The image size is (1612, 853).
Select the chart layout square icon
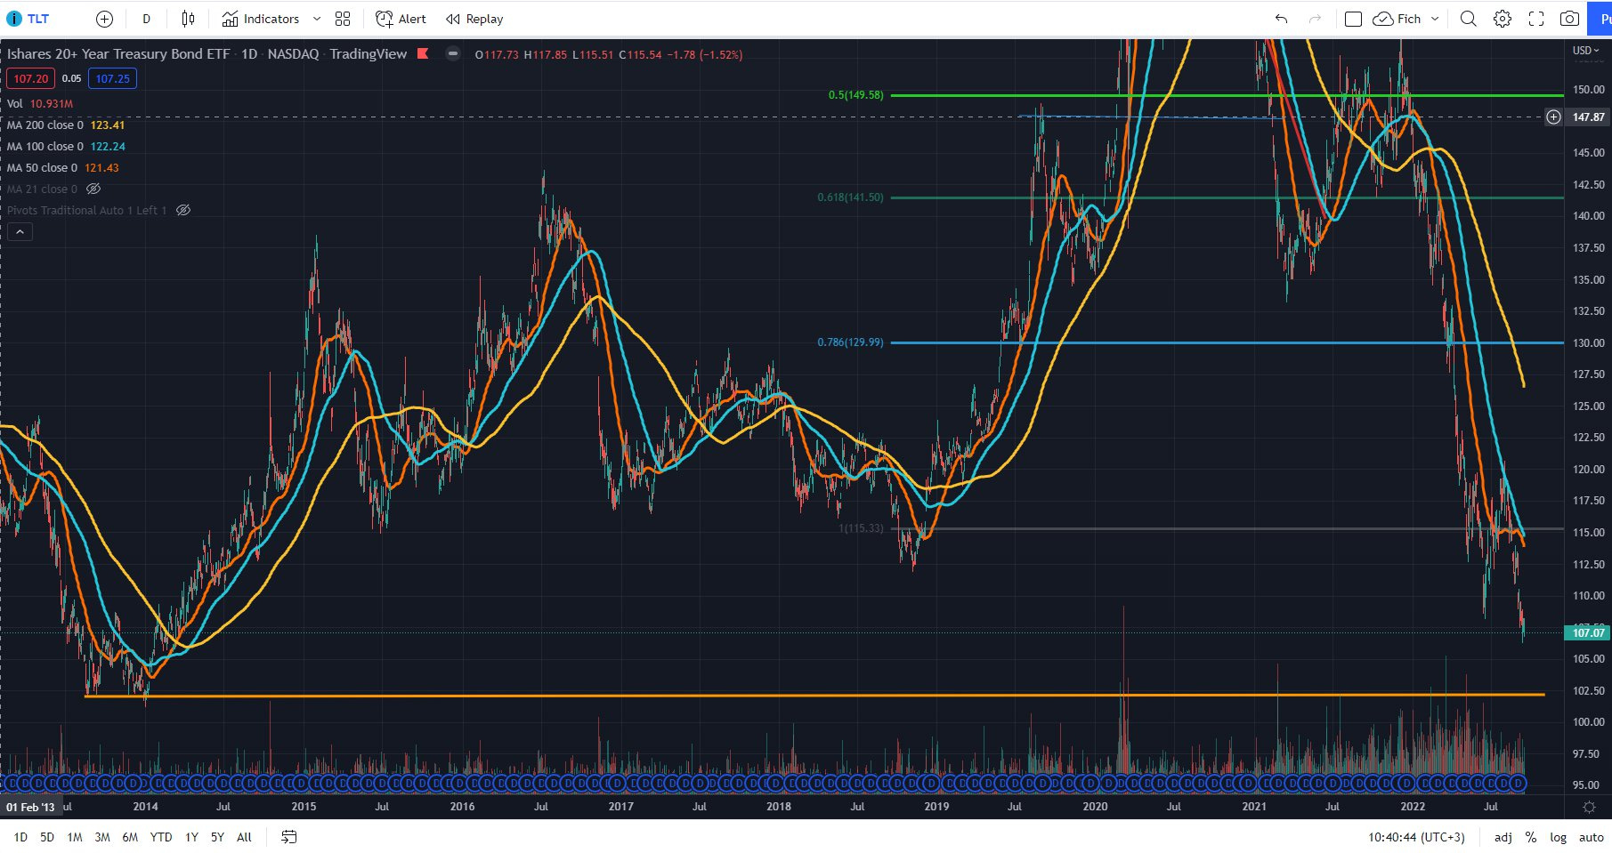click(x=1353, y=19)
